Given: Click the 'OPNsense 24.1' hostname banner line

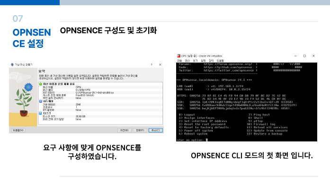Looking at the screenshot, I should click(214, 80).
